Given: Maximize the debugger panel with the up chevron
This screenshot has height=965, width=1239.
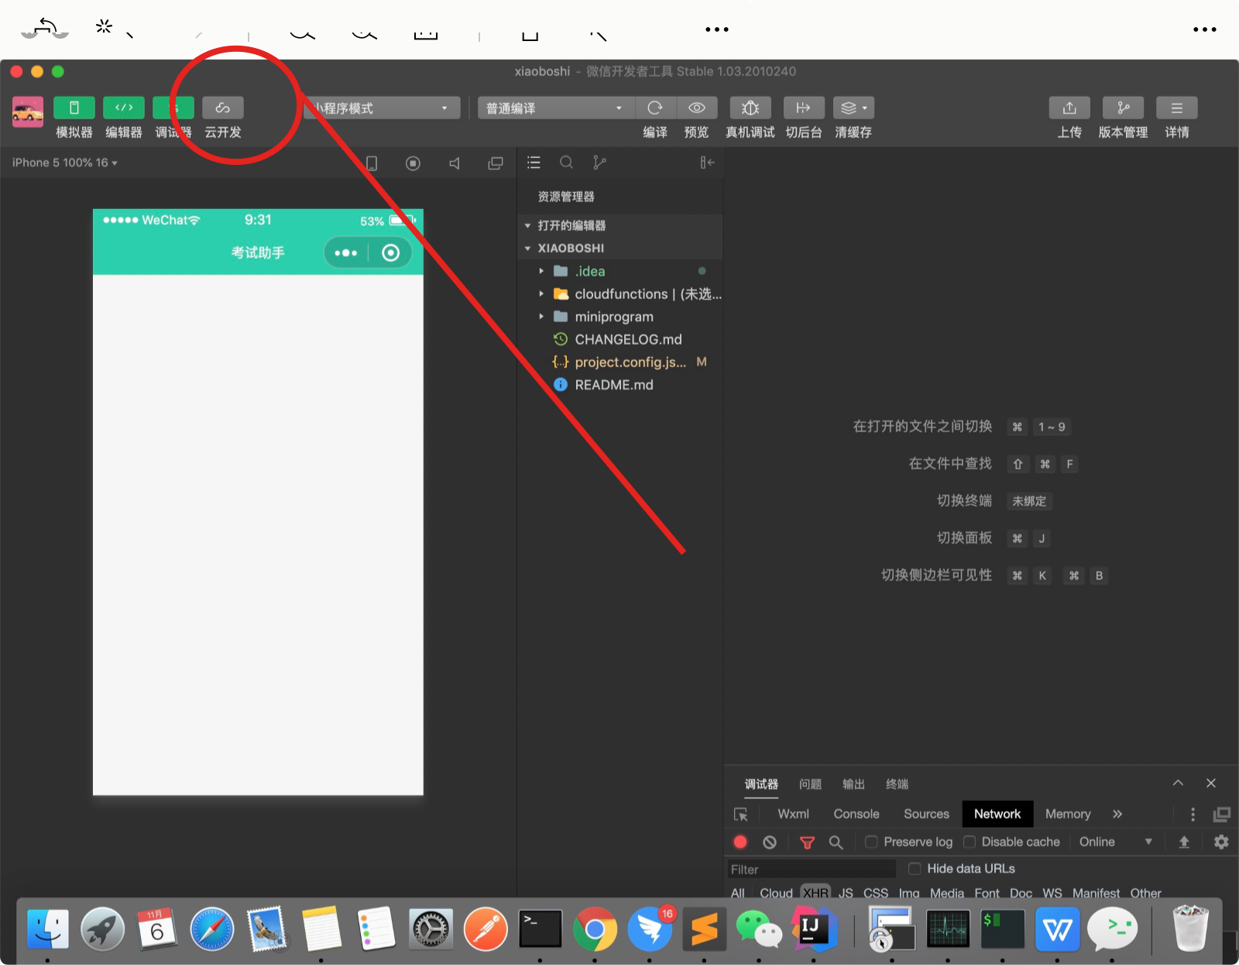Looking at the screenshot, I should [x=1178, y=783].
